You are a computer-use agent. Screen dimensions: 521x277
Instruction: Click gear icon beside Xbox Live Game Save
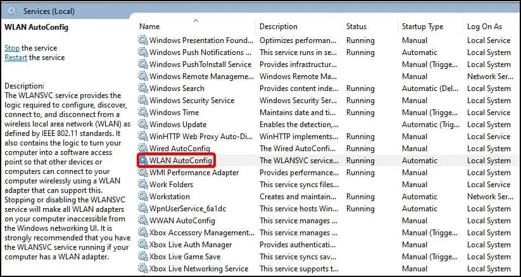[143, 257]
